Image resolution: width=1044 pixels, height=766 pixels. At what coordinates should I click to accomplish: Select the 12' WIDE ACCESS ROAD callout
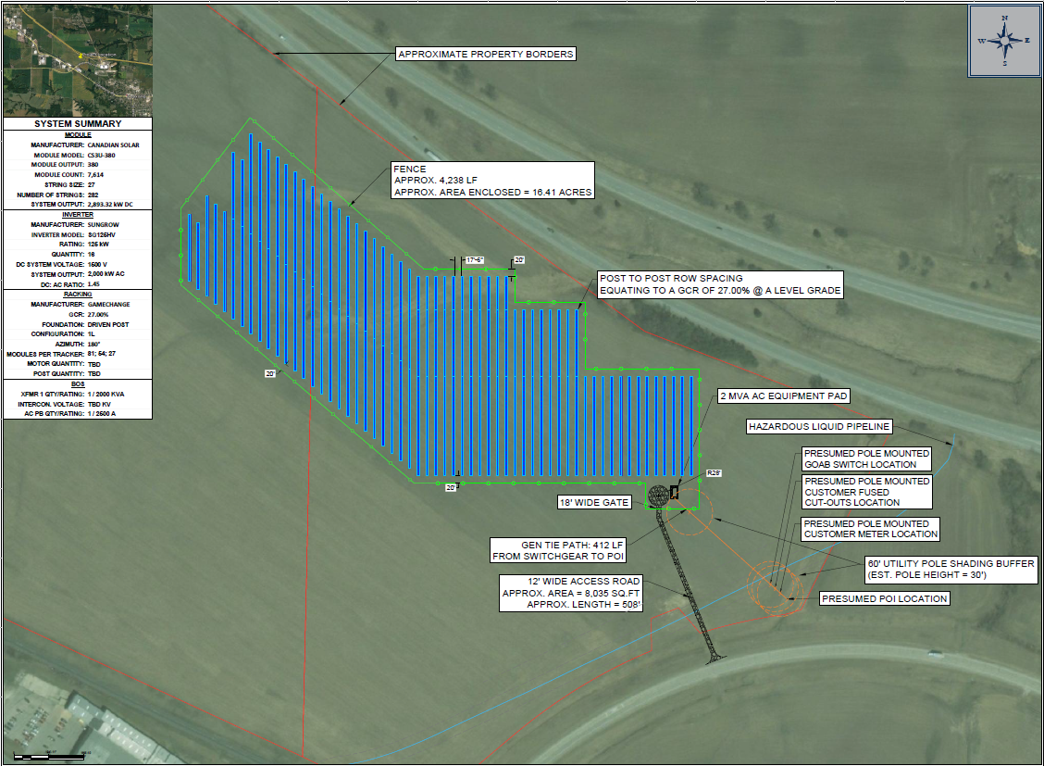[571, 593]
